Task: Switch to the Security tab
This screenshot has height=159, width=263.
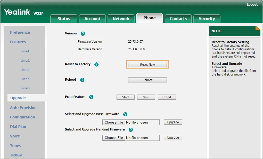Action: [x=207, y=19]
